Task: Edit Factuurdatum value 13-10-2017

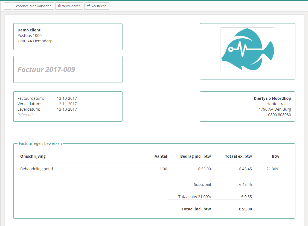Action: (67, 98)
